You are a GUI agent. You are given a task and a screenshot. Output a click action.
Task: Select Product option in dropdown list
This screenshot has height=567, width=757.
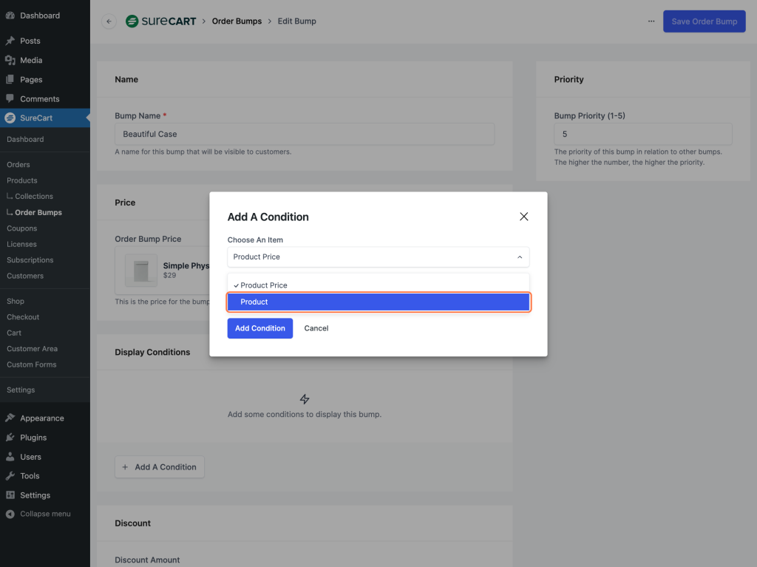point(378,302)
